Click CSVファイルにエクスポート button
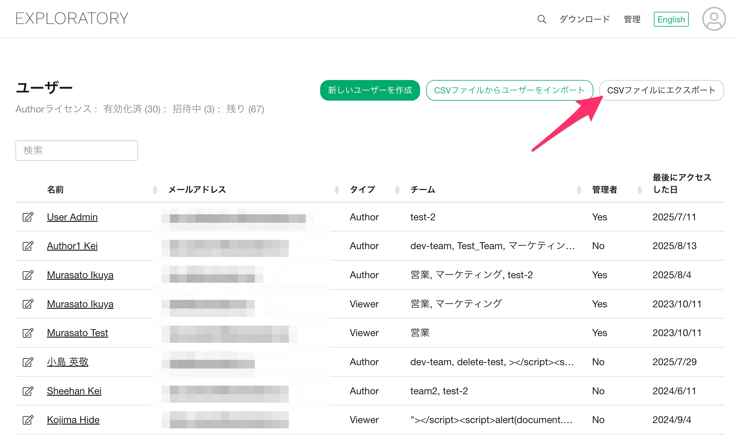 pyautogui.click(x=661, y=90)
